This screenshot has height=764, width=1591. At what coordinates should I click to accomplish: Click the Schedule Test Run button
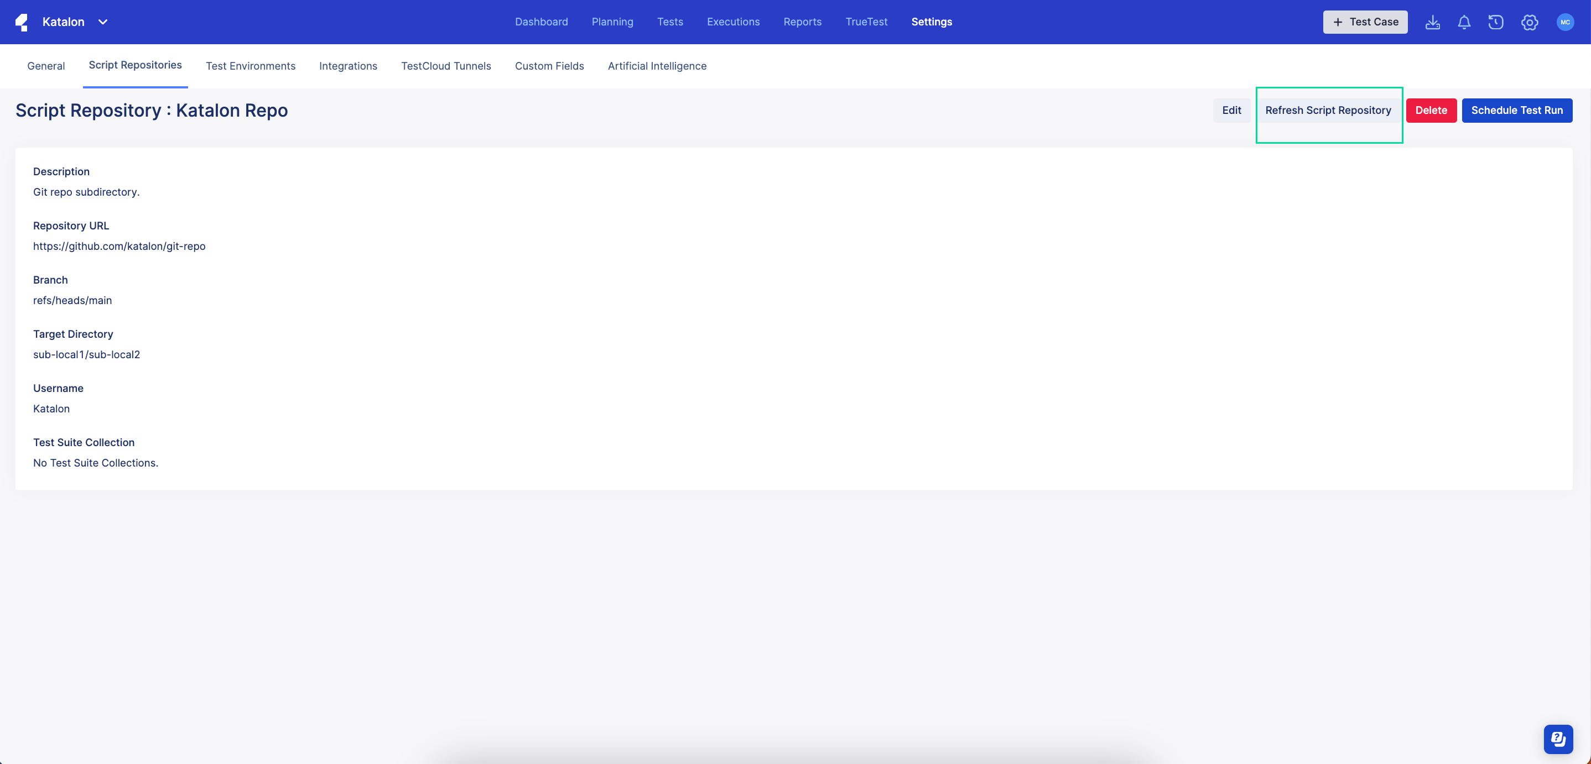1518,109
